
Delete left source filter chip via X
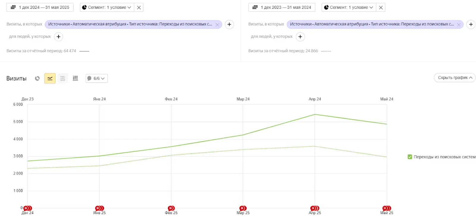click(x=217, y=25)
